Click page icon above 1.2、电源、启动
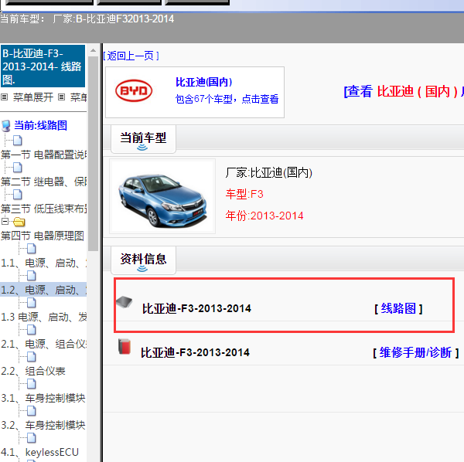 [32, 276]
